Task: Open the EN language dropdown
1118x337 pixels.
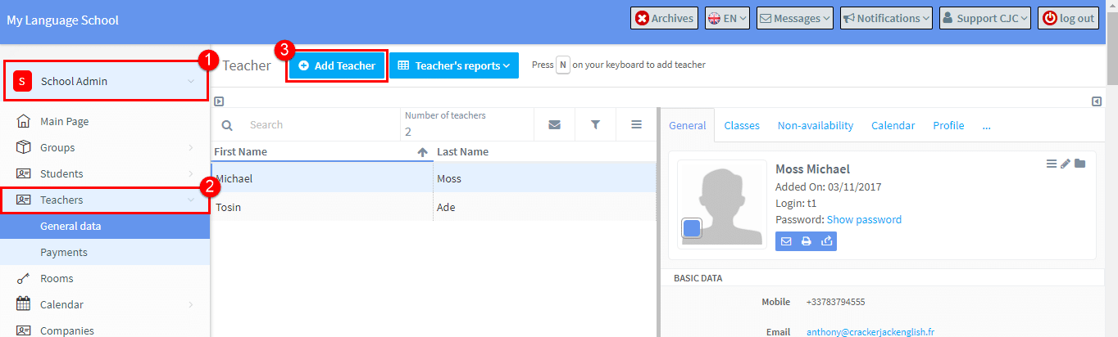Action: [x=728, y=18]
